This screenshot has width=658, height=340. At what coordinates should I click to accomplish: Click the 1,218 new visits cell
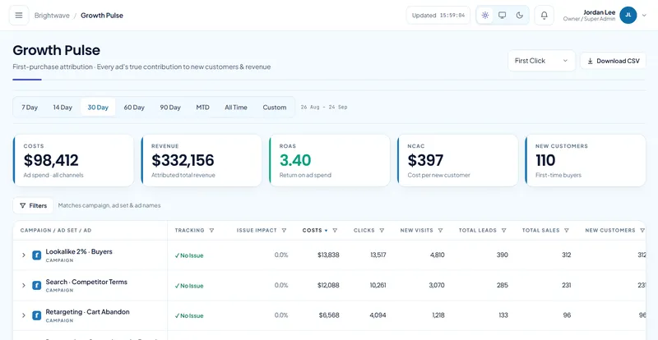pos(438,315)
